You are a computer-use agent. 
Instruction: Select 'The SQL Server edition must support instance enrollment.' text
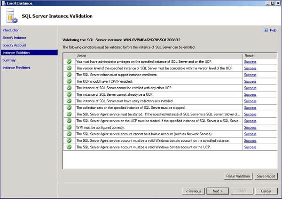(x=117, y=75)
